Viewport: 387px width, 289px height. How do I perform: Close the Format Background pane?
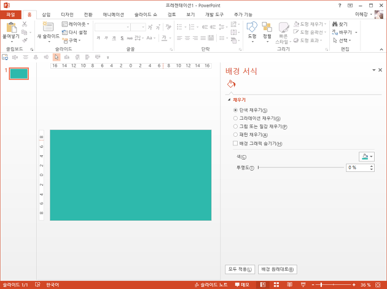380,71
